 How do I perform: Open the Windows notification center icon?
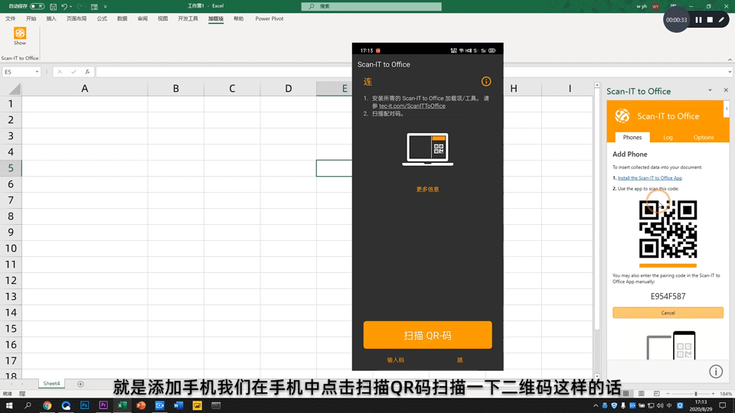722,405
